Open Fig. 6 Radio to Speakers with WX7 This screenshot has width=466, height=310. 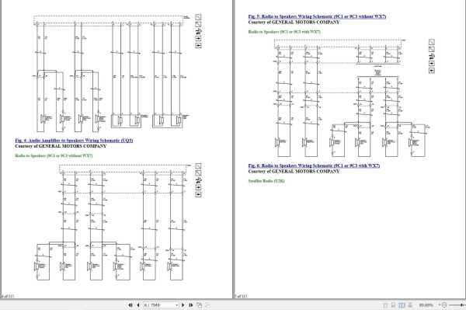[x=314, y=165]
